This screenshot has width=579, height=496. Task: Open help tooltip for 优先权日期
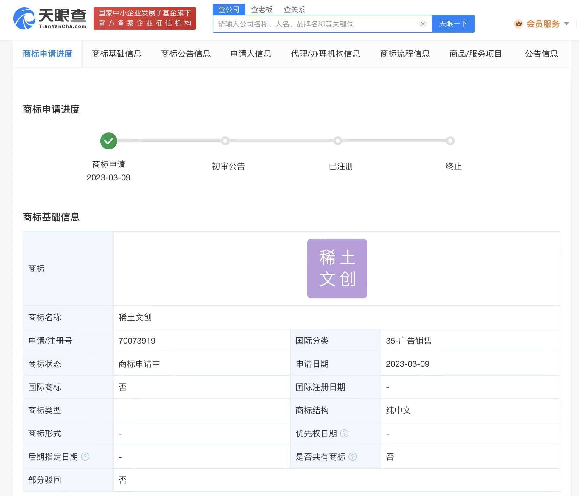coord(344,433)
